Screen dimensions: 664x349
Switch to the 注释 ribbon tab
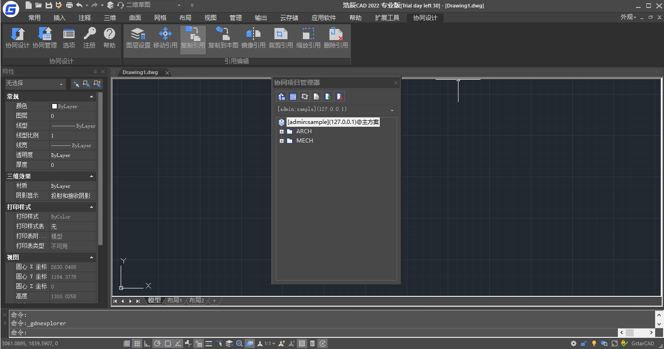85,18
